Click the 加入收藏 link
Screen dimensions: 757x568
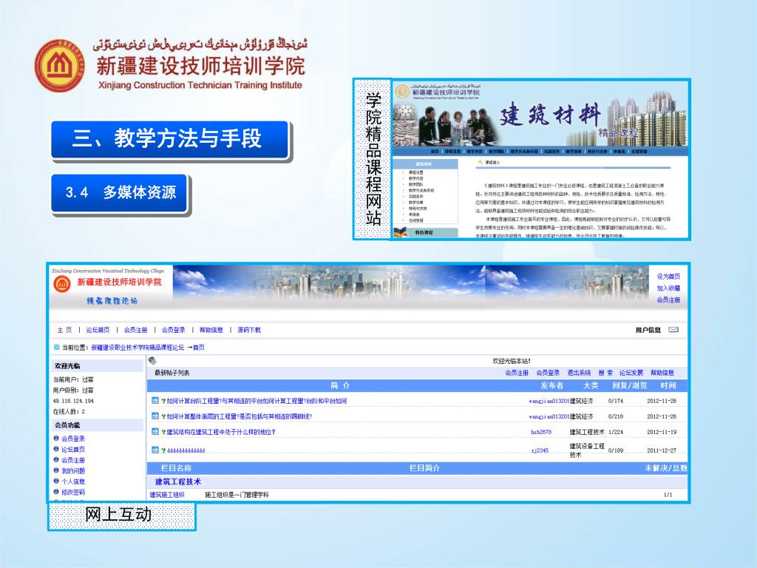[668, 288]
